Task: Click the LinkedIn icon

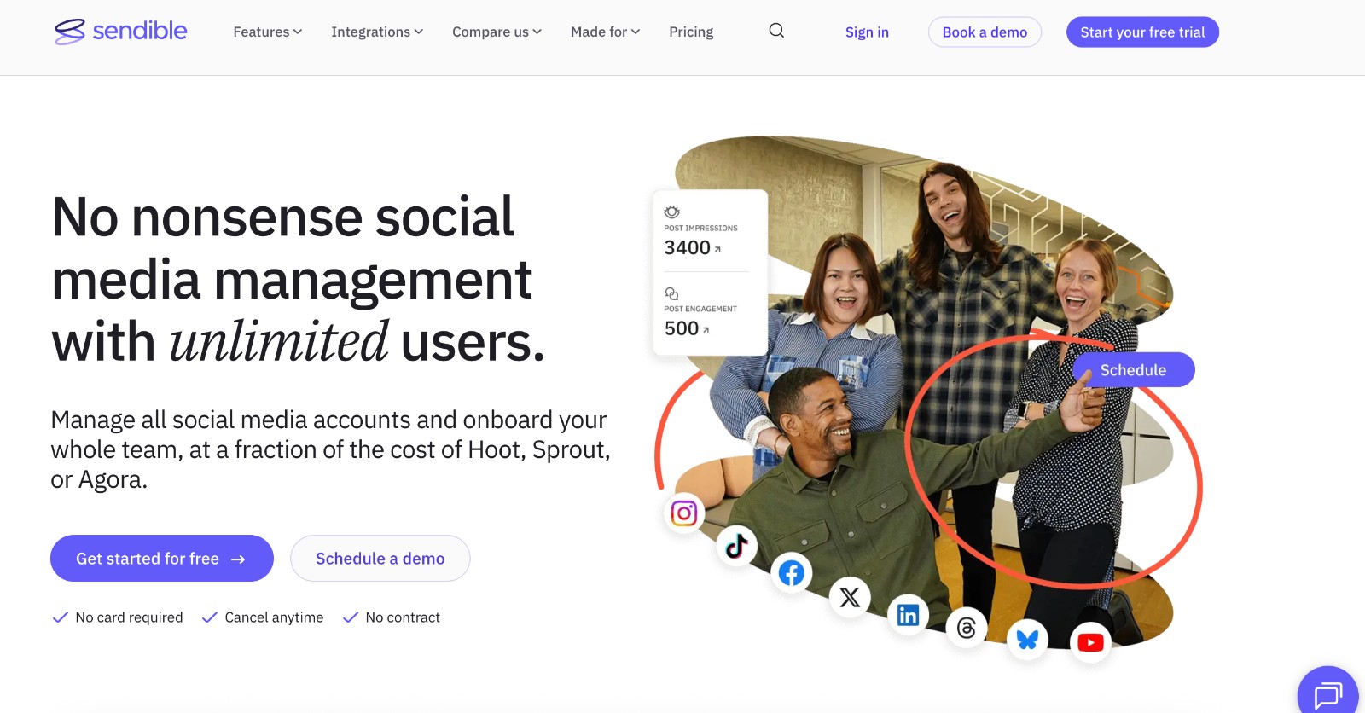Action: click(908, 615)
